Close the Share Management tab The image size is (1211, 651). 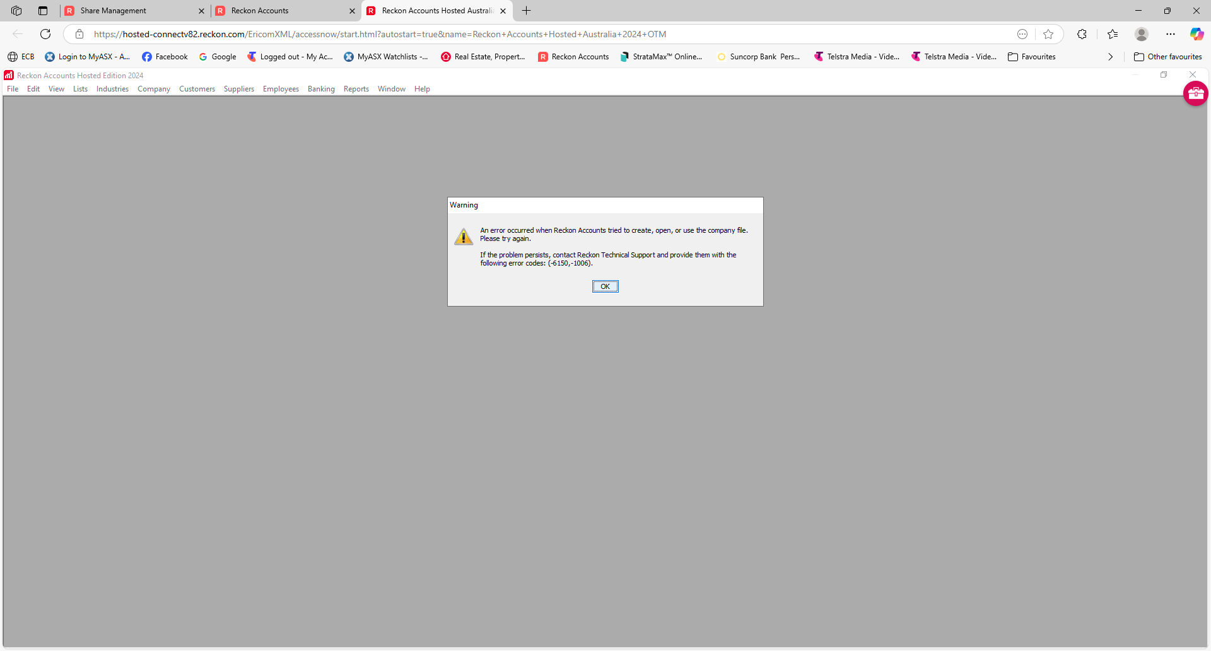pos(201,11)
